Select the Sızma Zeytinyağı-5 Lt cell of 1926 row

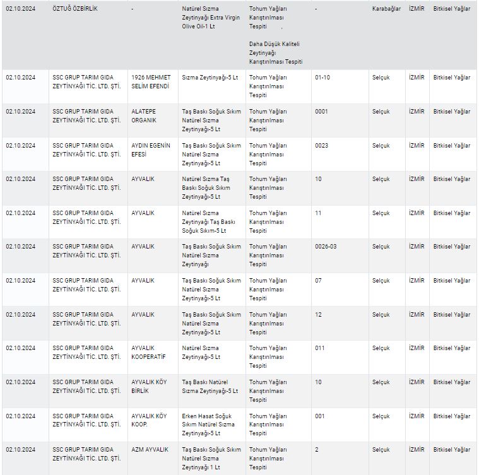coord(210,78)
